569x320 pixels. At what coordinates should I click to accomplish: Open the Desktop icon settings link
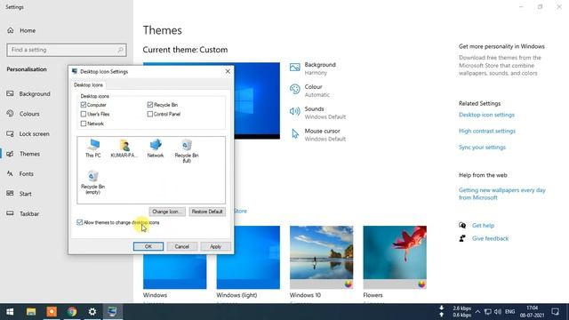pos(486,115)
